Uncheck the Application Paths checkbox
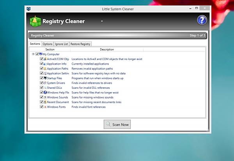 pyautogui.click(x=41, y=68)
